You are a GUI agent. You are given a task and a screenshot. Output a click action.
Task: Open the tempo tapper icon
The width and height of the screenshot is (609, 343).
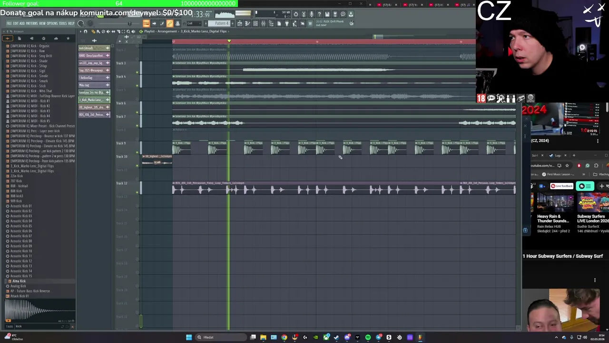(294, 23)
